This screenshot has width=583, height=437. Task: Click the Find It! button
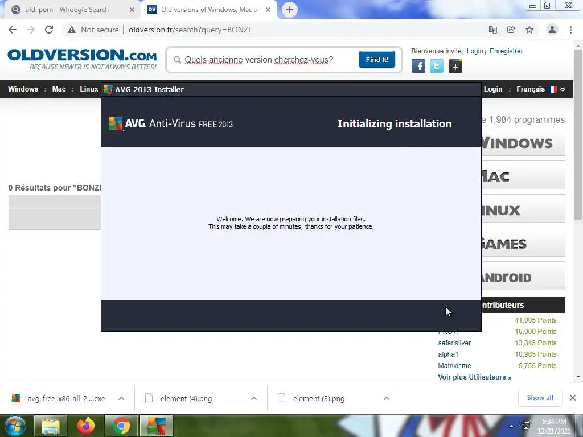[377, 59]
